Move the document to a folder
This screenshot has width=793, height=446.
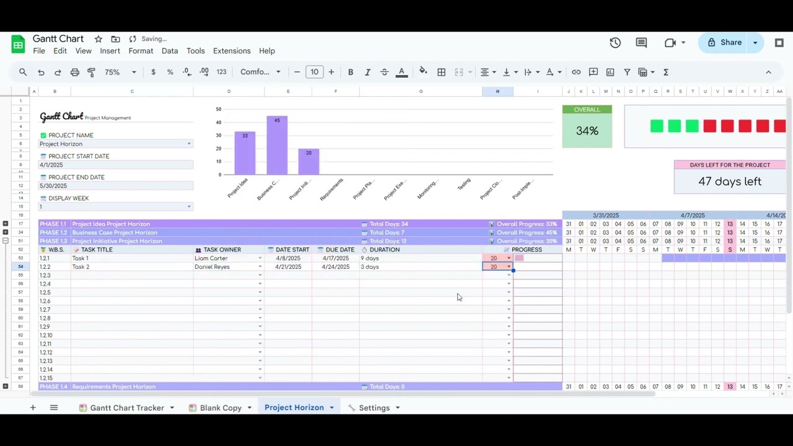point(116,39)
